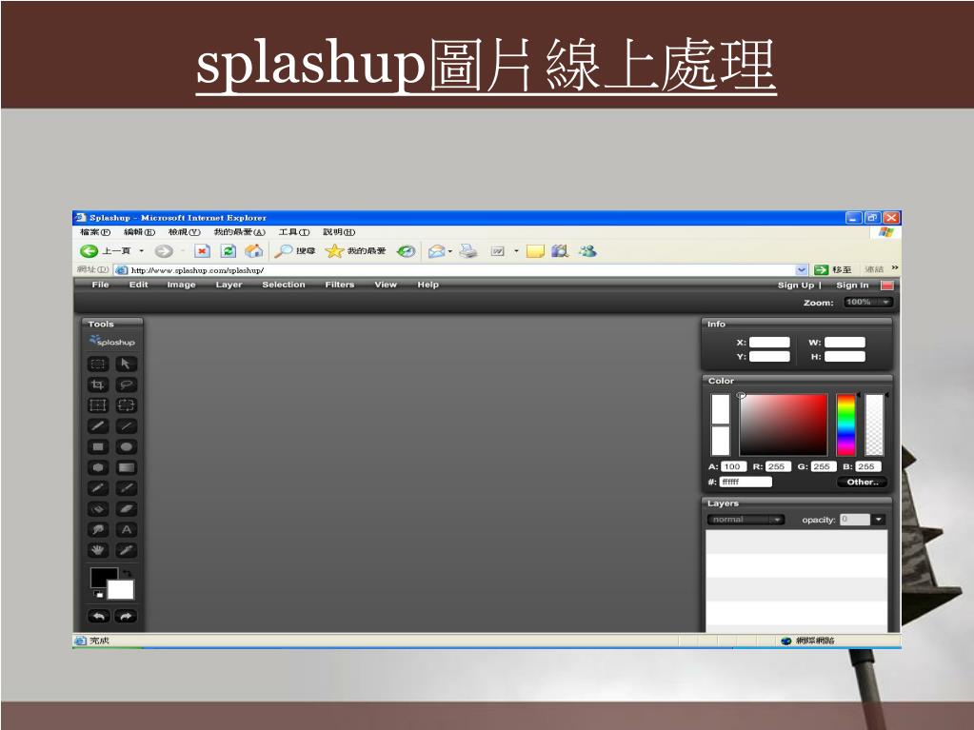974x730 pixels.
Task: Select the filled rectangle shape tool
Action: coord(98,447)
